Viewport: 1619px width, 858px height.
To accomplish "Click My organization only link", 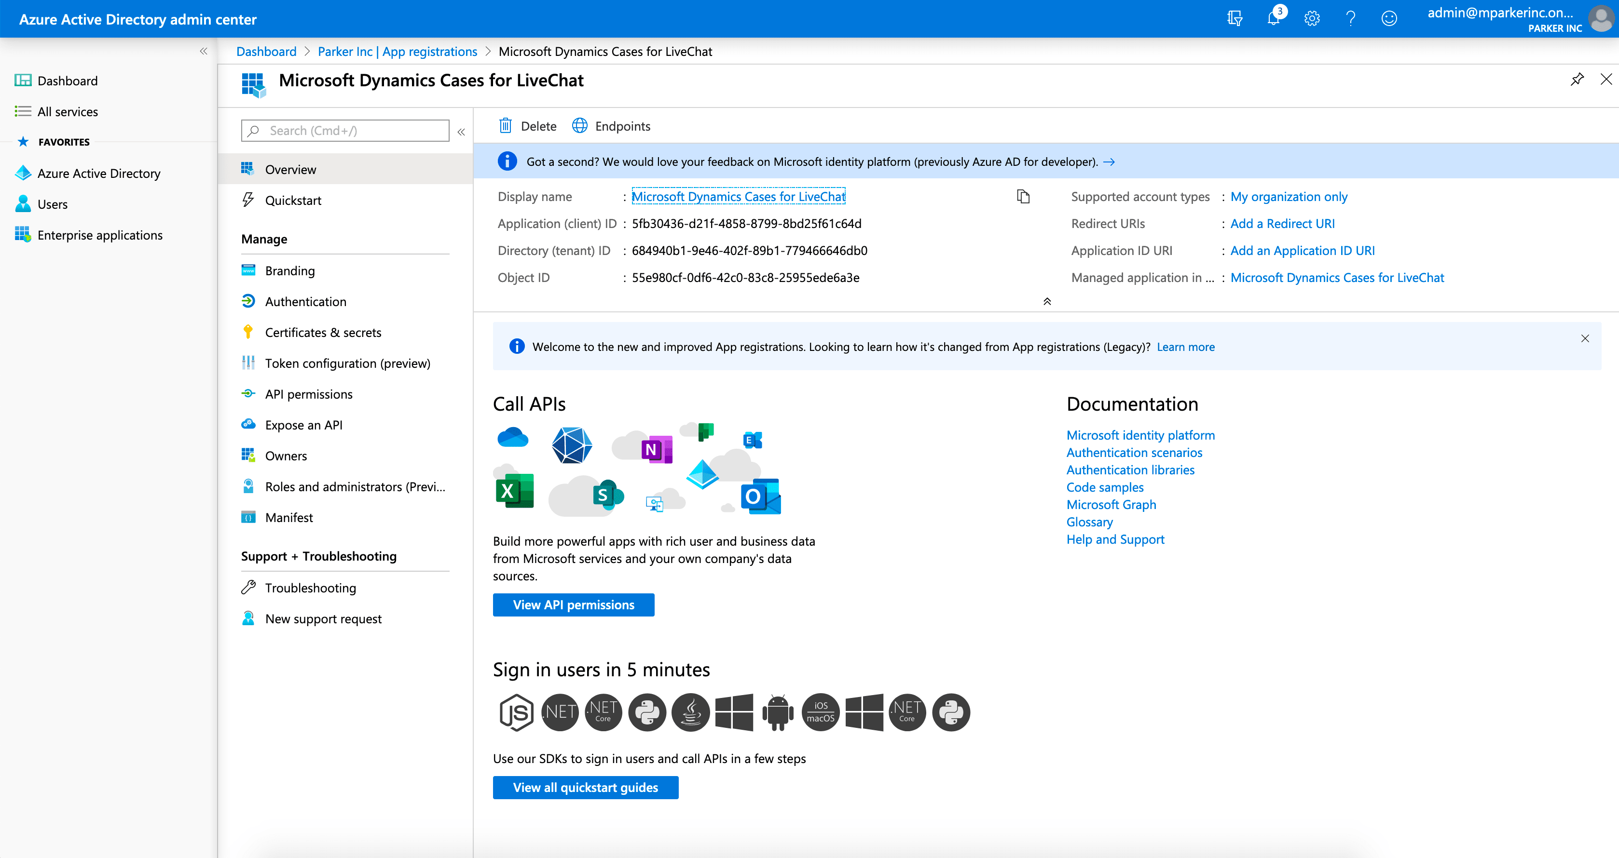I will click(1289, 197).
